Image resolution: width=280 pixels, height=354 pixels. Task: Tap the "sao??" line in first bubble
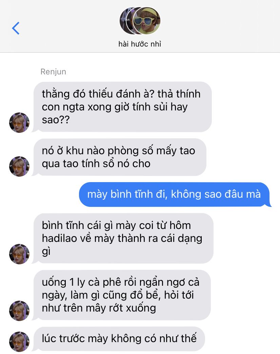56,120
